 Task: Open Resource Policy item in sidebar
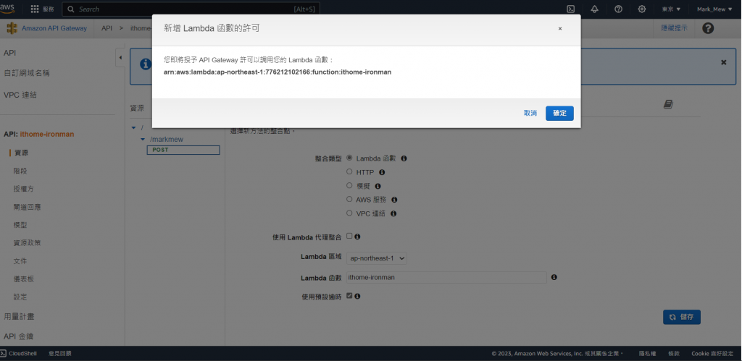[x=28, y=243]
